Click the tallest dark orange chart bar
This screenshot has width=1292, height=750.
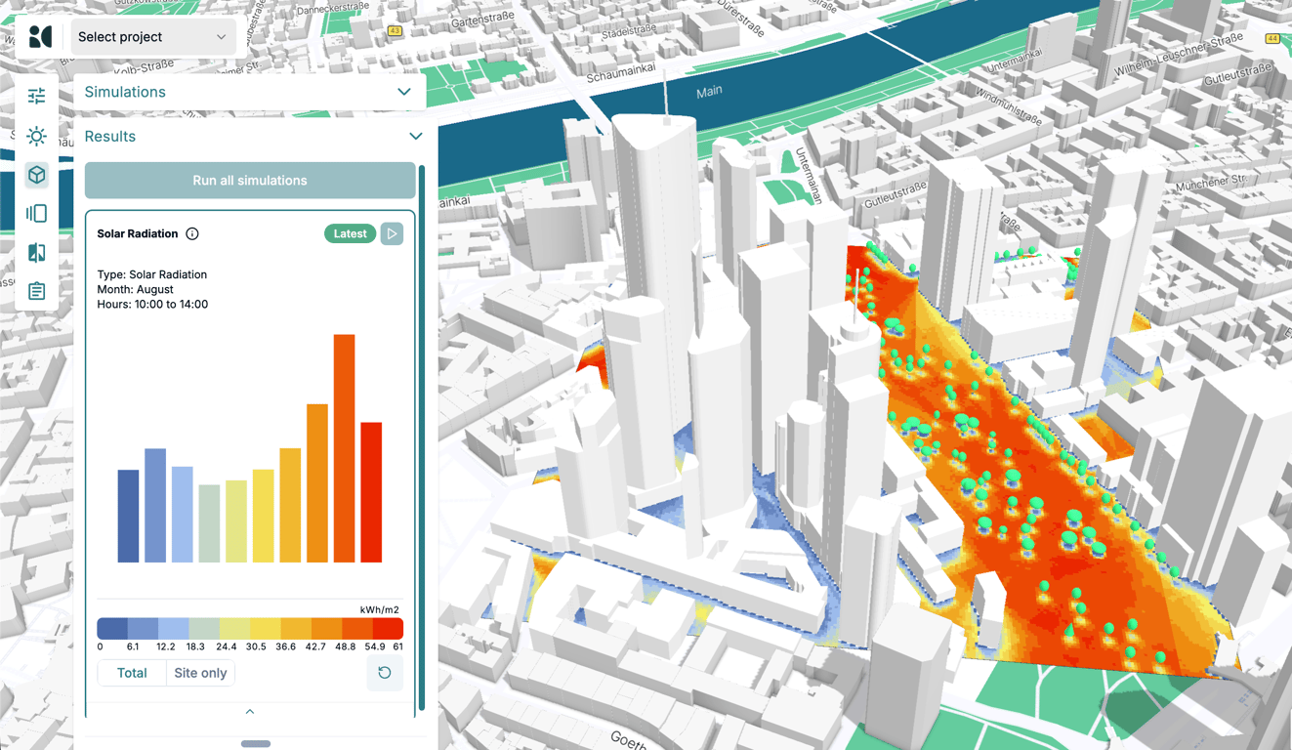tap(344, 448)
